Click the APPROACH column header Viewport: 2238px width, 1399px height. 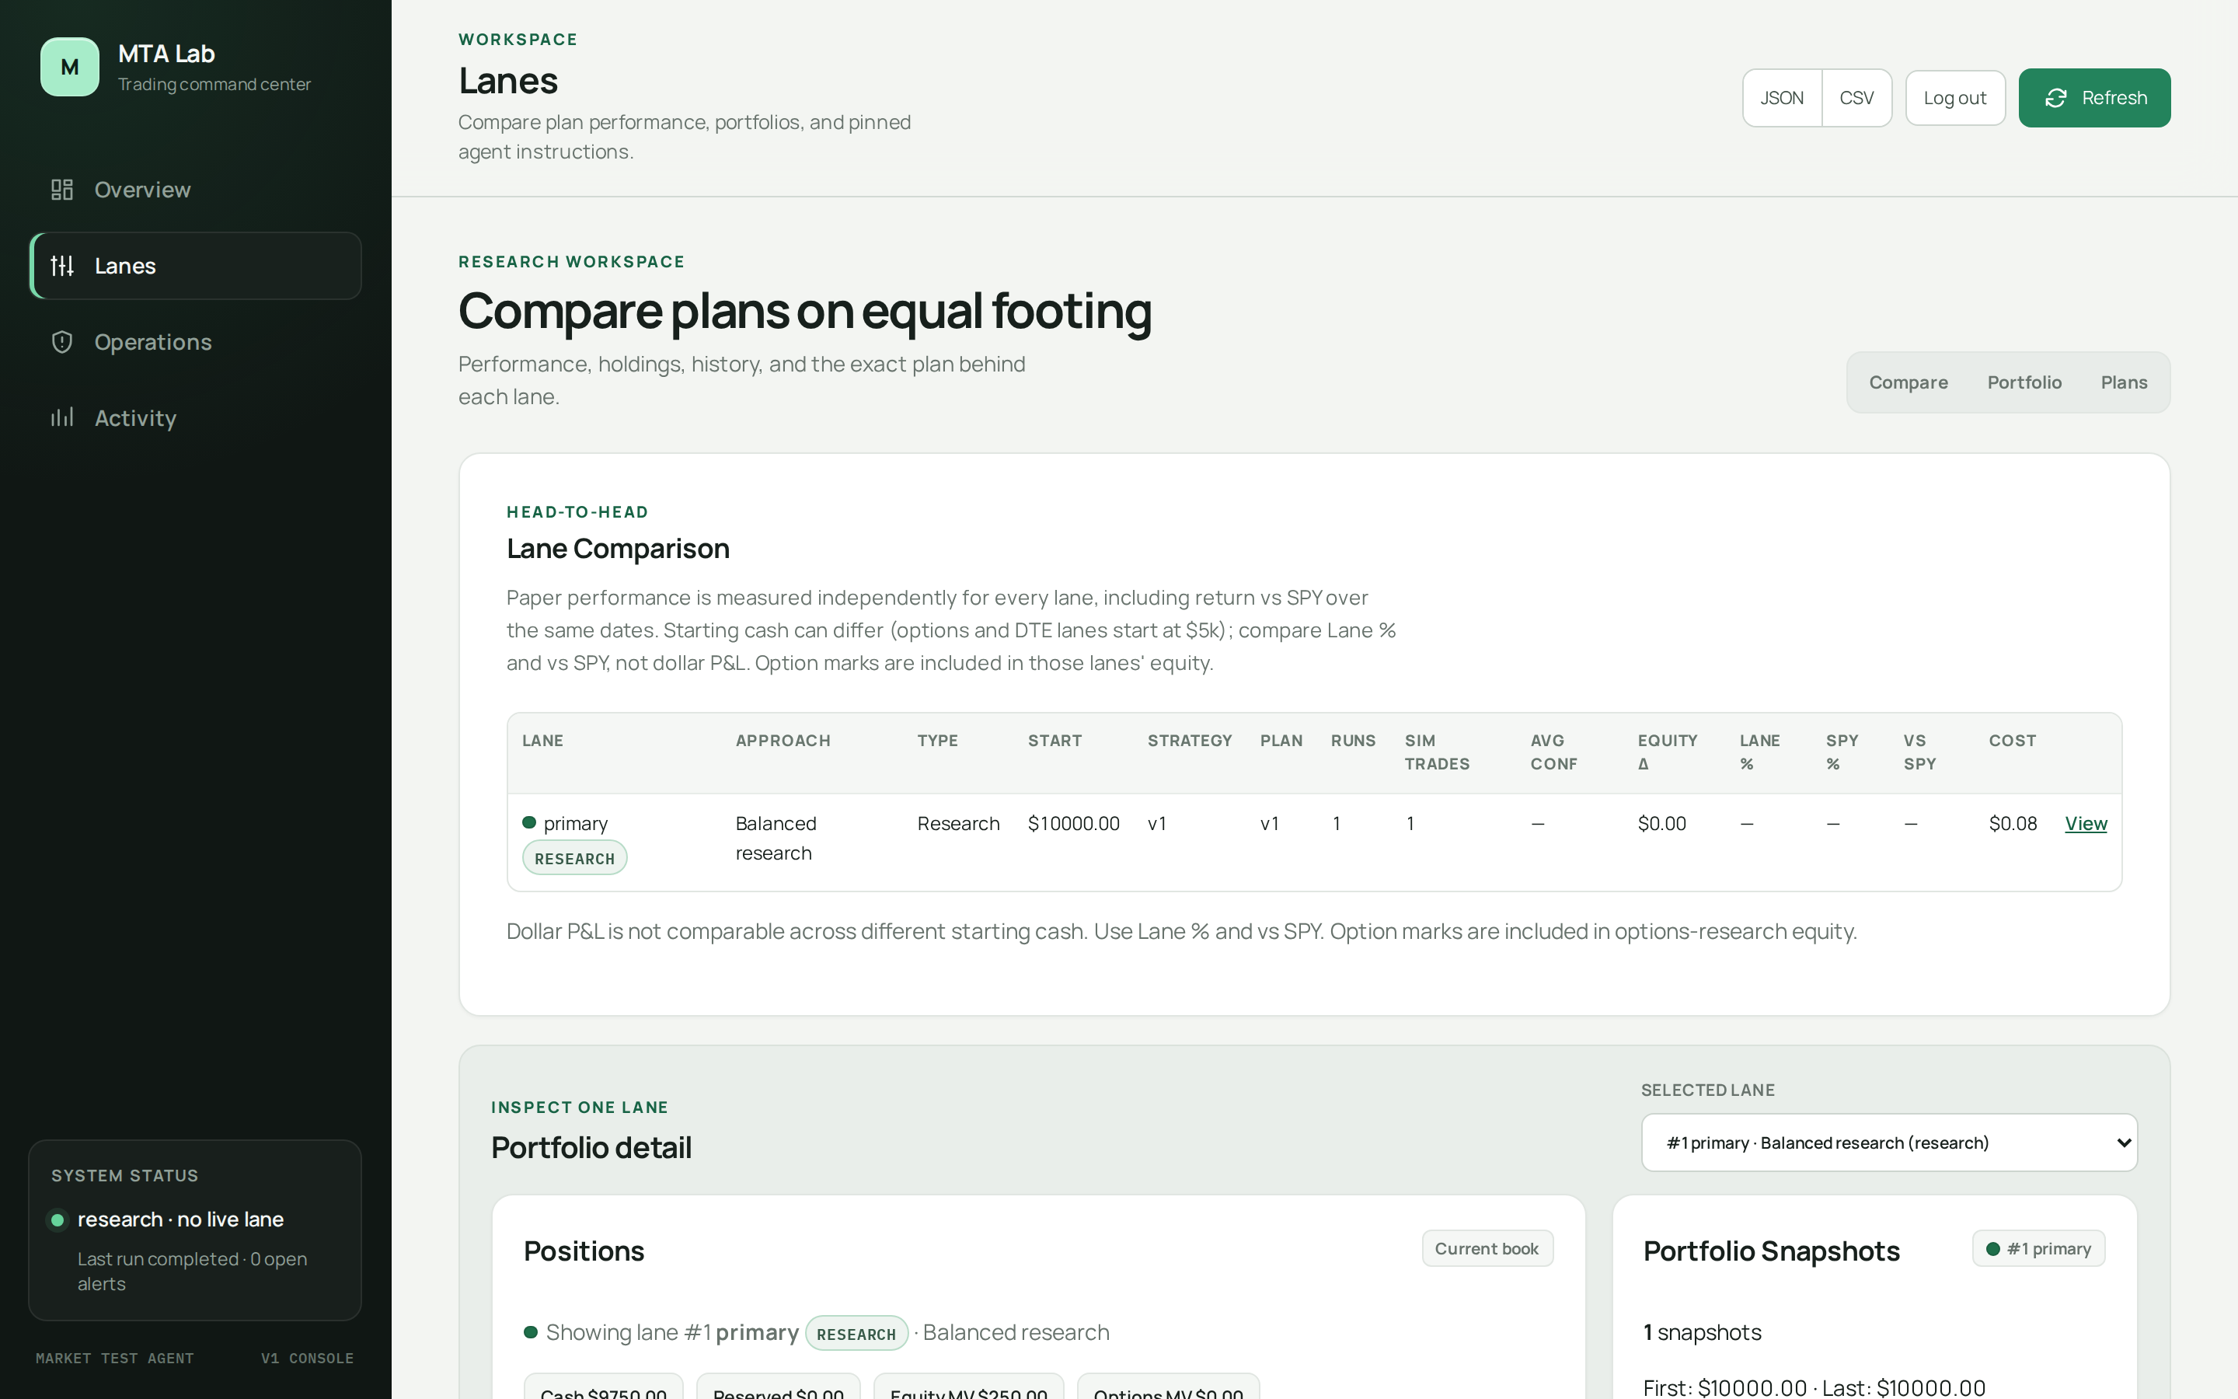pos(783,740)
